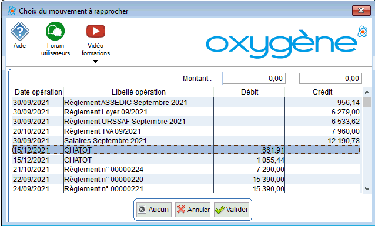Click the scrollbar up arrow
Screen dimensions: 375x226
tap(367, 92)
